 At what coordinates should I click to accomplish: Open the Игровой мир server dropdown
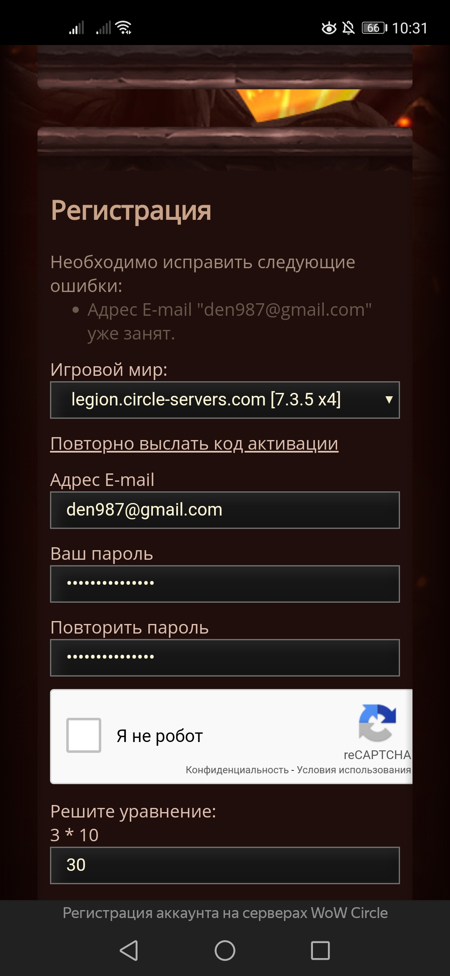tap(225, 400)
